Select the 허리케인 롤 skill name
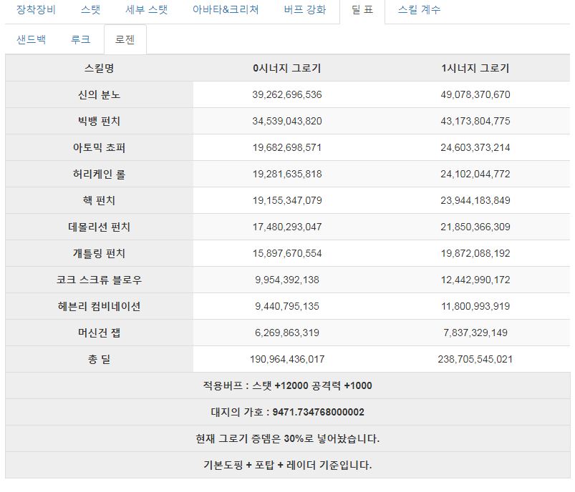The image size is (575, 492). coord(99,174)
